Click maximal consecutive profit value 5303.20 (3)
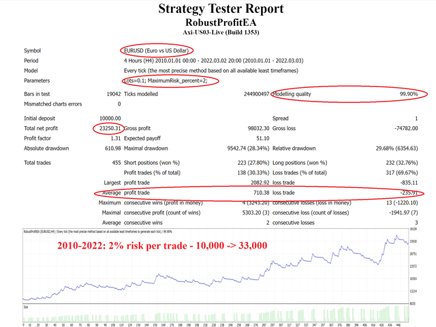Image resolution: width=436 pixels, height=327 pixels. point(256,213)
